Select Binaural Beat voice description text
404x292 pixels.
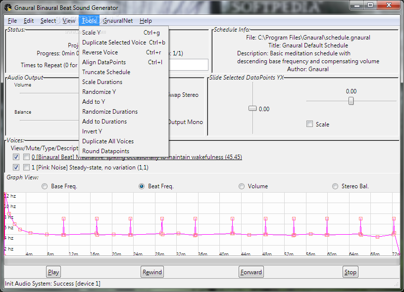click(137, 157)
